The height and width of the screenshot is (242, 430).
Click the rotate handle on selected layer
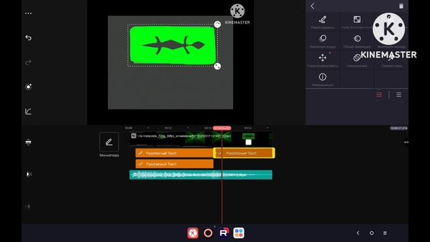click(218, 24)
